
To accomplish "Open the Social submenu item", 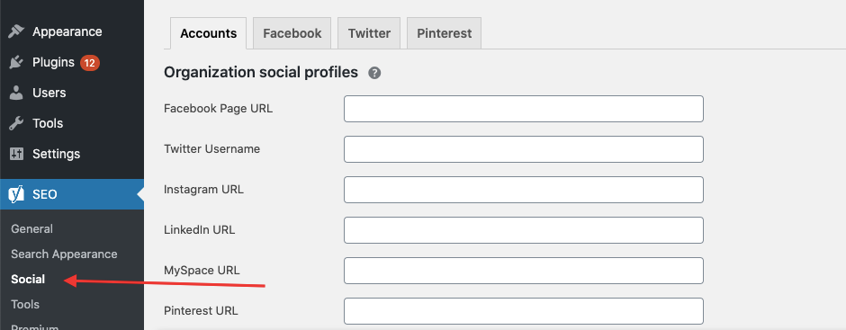I will (28, 280).
